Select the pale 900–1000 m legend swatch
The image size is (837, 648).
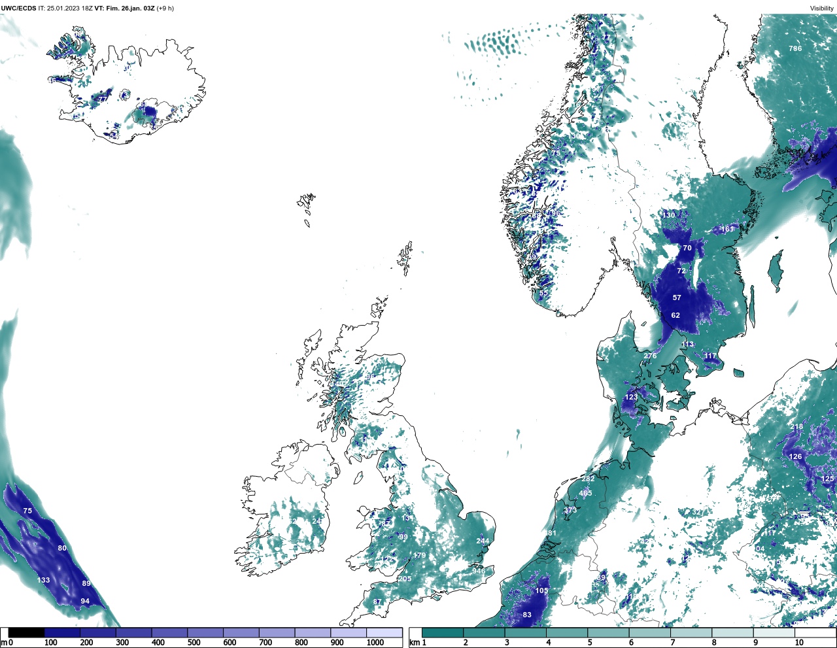[349, 632]
